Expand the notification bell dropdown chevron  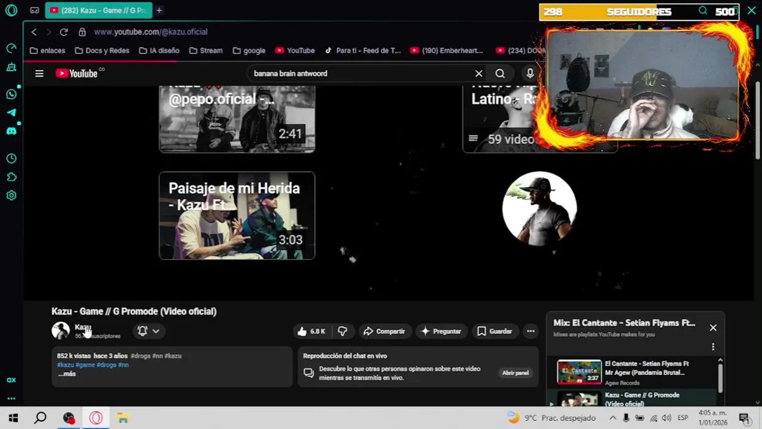(156, 331)
